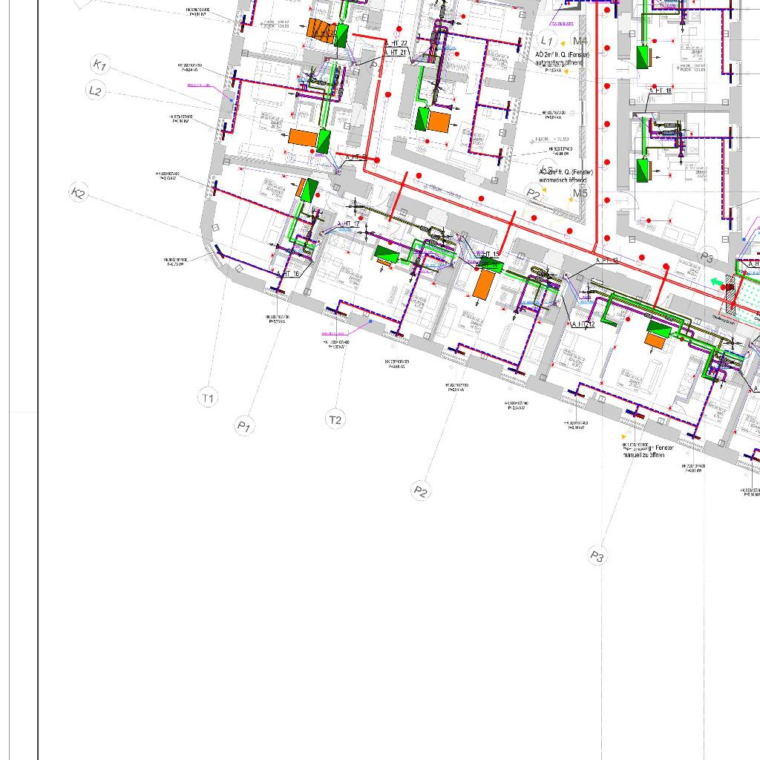Select the large orange unit below 'A HT 15'
760x760 pixels.
[483, 284]
